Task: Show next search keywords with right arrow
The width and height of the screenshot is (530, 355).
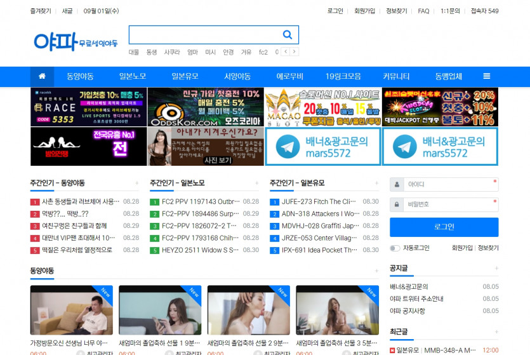Action: pos(295,52)
